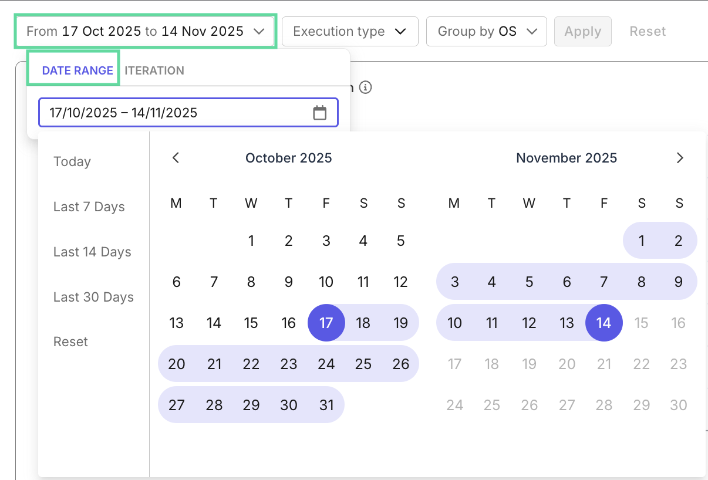Click the calendar icon in the date input

pos(320,112)
